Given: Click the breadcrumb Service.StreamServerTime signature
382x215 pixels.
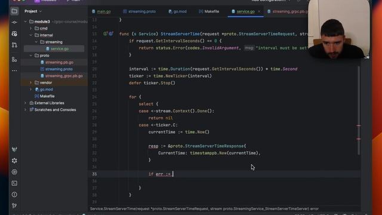Looking at the screenshot, I should coord(204,209).
